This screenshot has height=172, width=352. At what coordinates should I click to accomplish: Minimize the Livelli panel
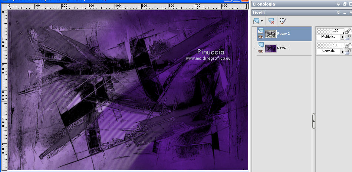[x=345, y=13]
